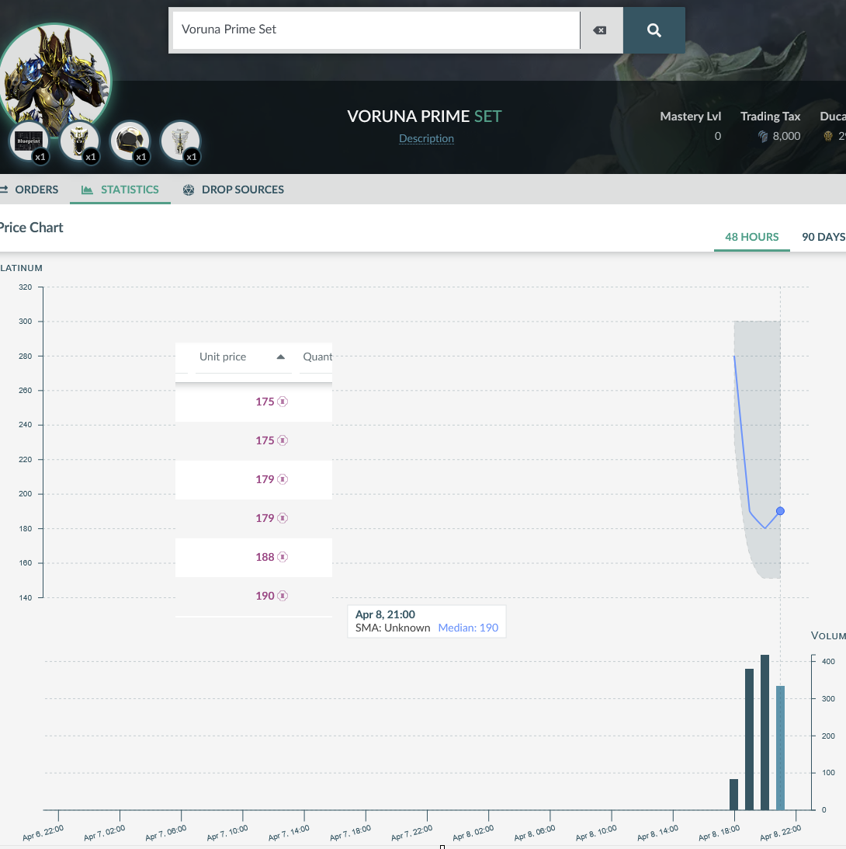The height and width of the screenshot is (849, 846).
Task: Open the Voruna Prime Neuroptics component icon
Action: [79, 141]
